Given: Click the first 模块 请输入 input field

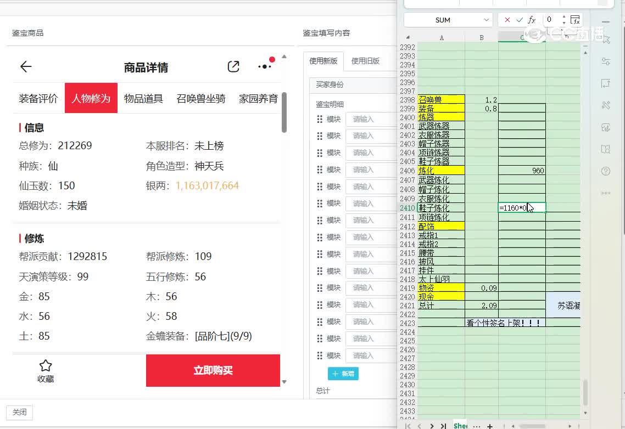Looking at the screenshot, I should (x=370, y=120).
